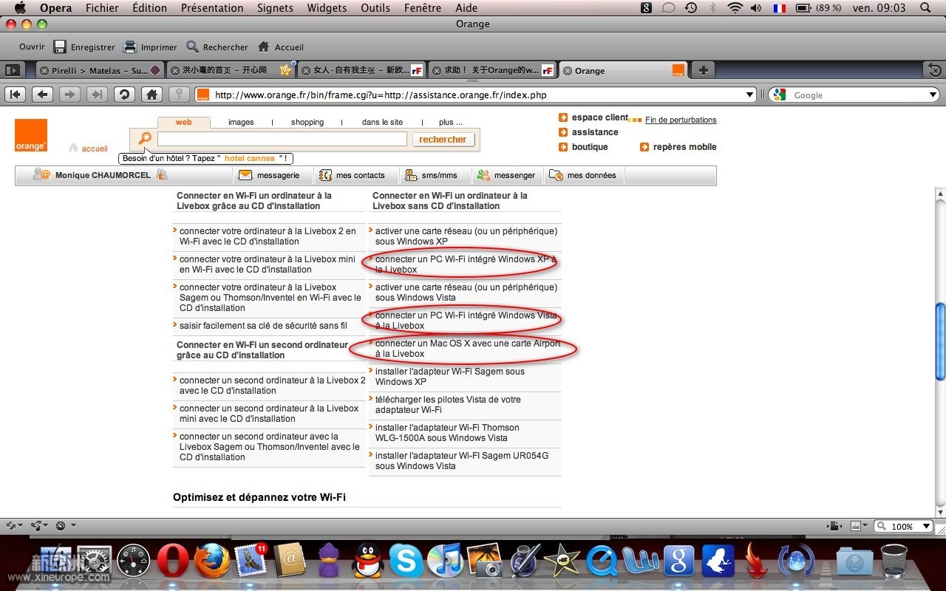The image size is (946, 591).
Task: Click the Forward arrow navigation button
Action: click(x=70, y=95)
